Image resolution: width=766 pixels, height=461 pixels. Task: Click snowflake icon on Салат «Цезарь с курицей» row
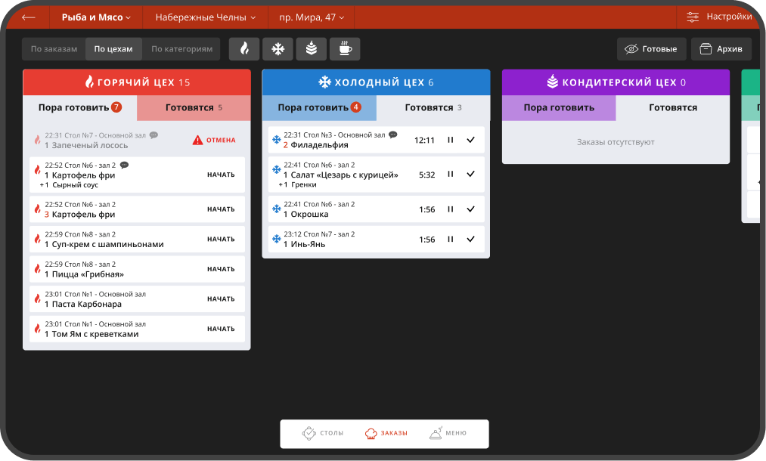pos(277,170)
